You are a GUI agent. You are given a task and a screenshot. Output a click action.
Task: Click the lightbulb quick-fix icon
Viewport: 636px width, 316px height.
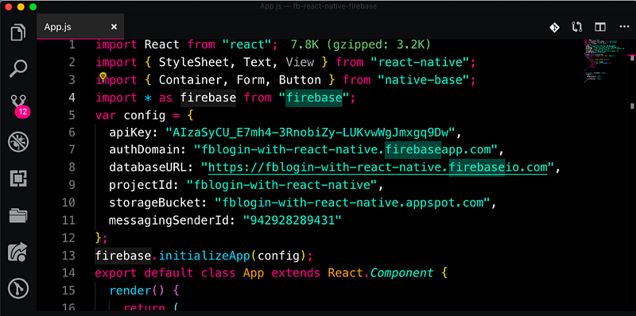click(103, 76)
